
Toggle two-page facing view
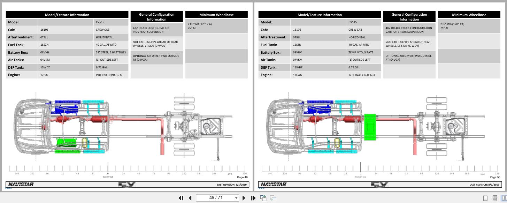coord(504,198)
